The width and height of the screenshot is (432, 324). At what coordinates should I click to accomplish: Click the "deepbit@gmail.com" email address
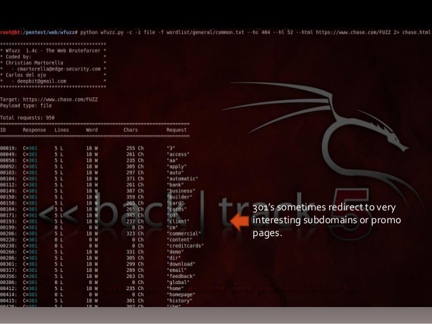[41, 81]
